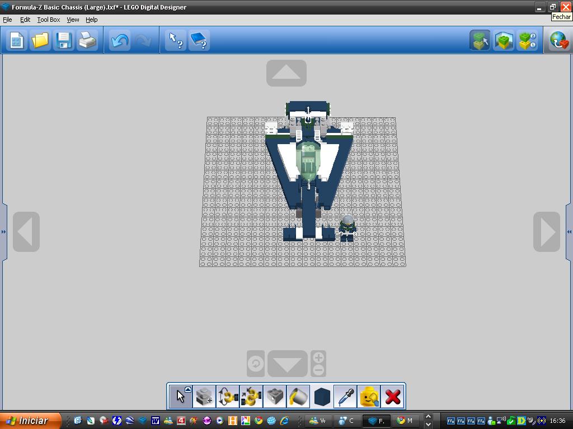Select the minifigure on the baseplate
This screenshot has width=573, height=429.
coord(347,228)
